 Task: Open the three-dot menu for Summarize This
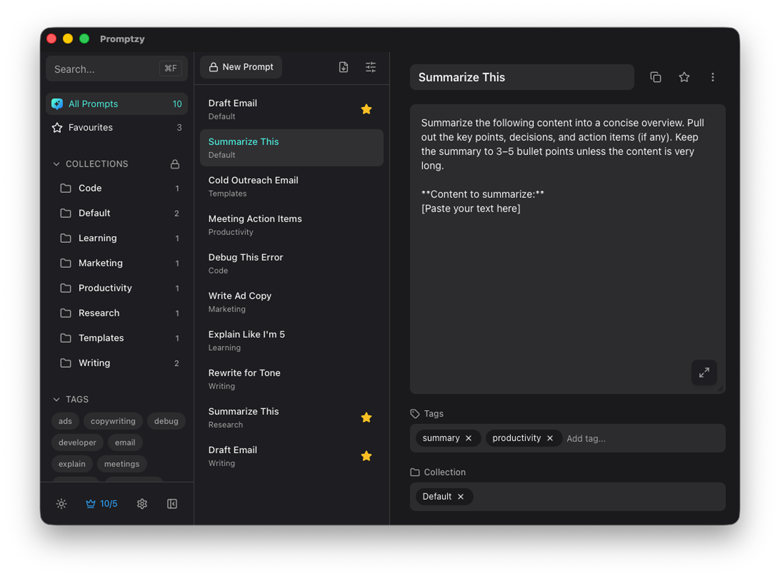coord(713,77)
